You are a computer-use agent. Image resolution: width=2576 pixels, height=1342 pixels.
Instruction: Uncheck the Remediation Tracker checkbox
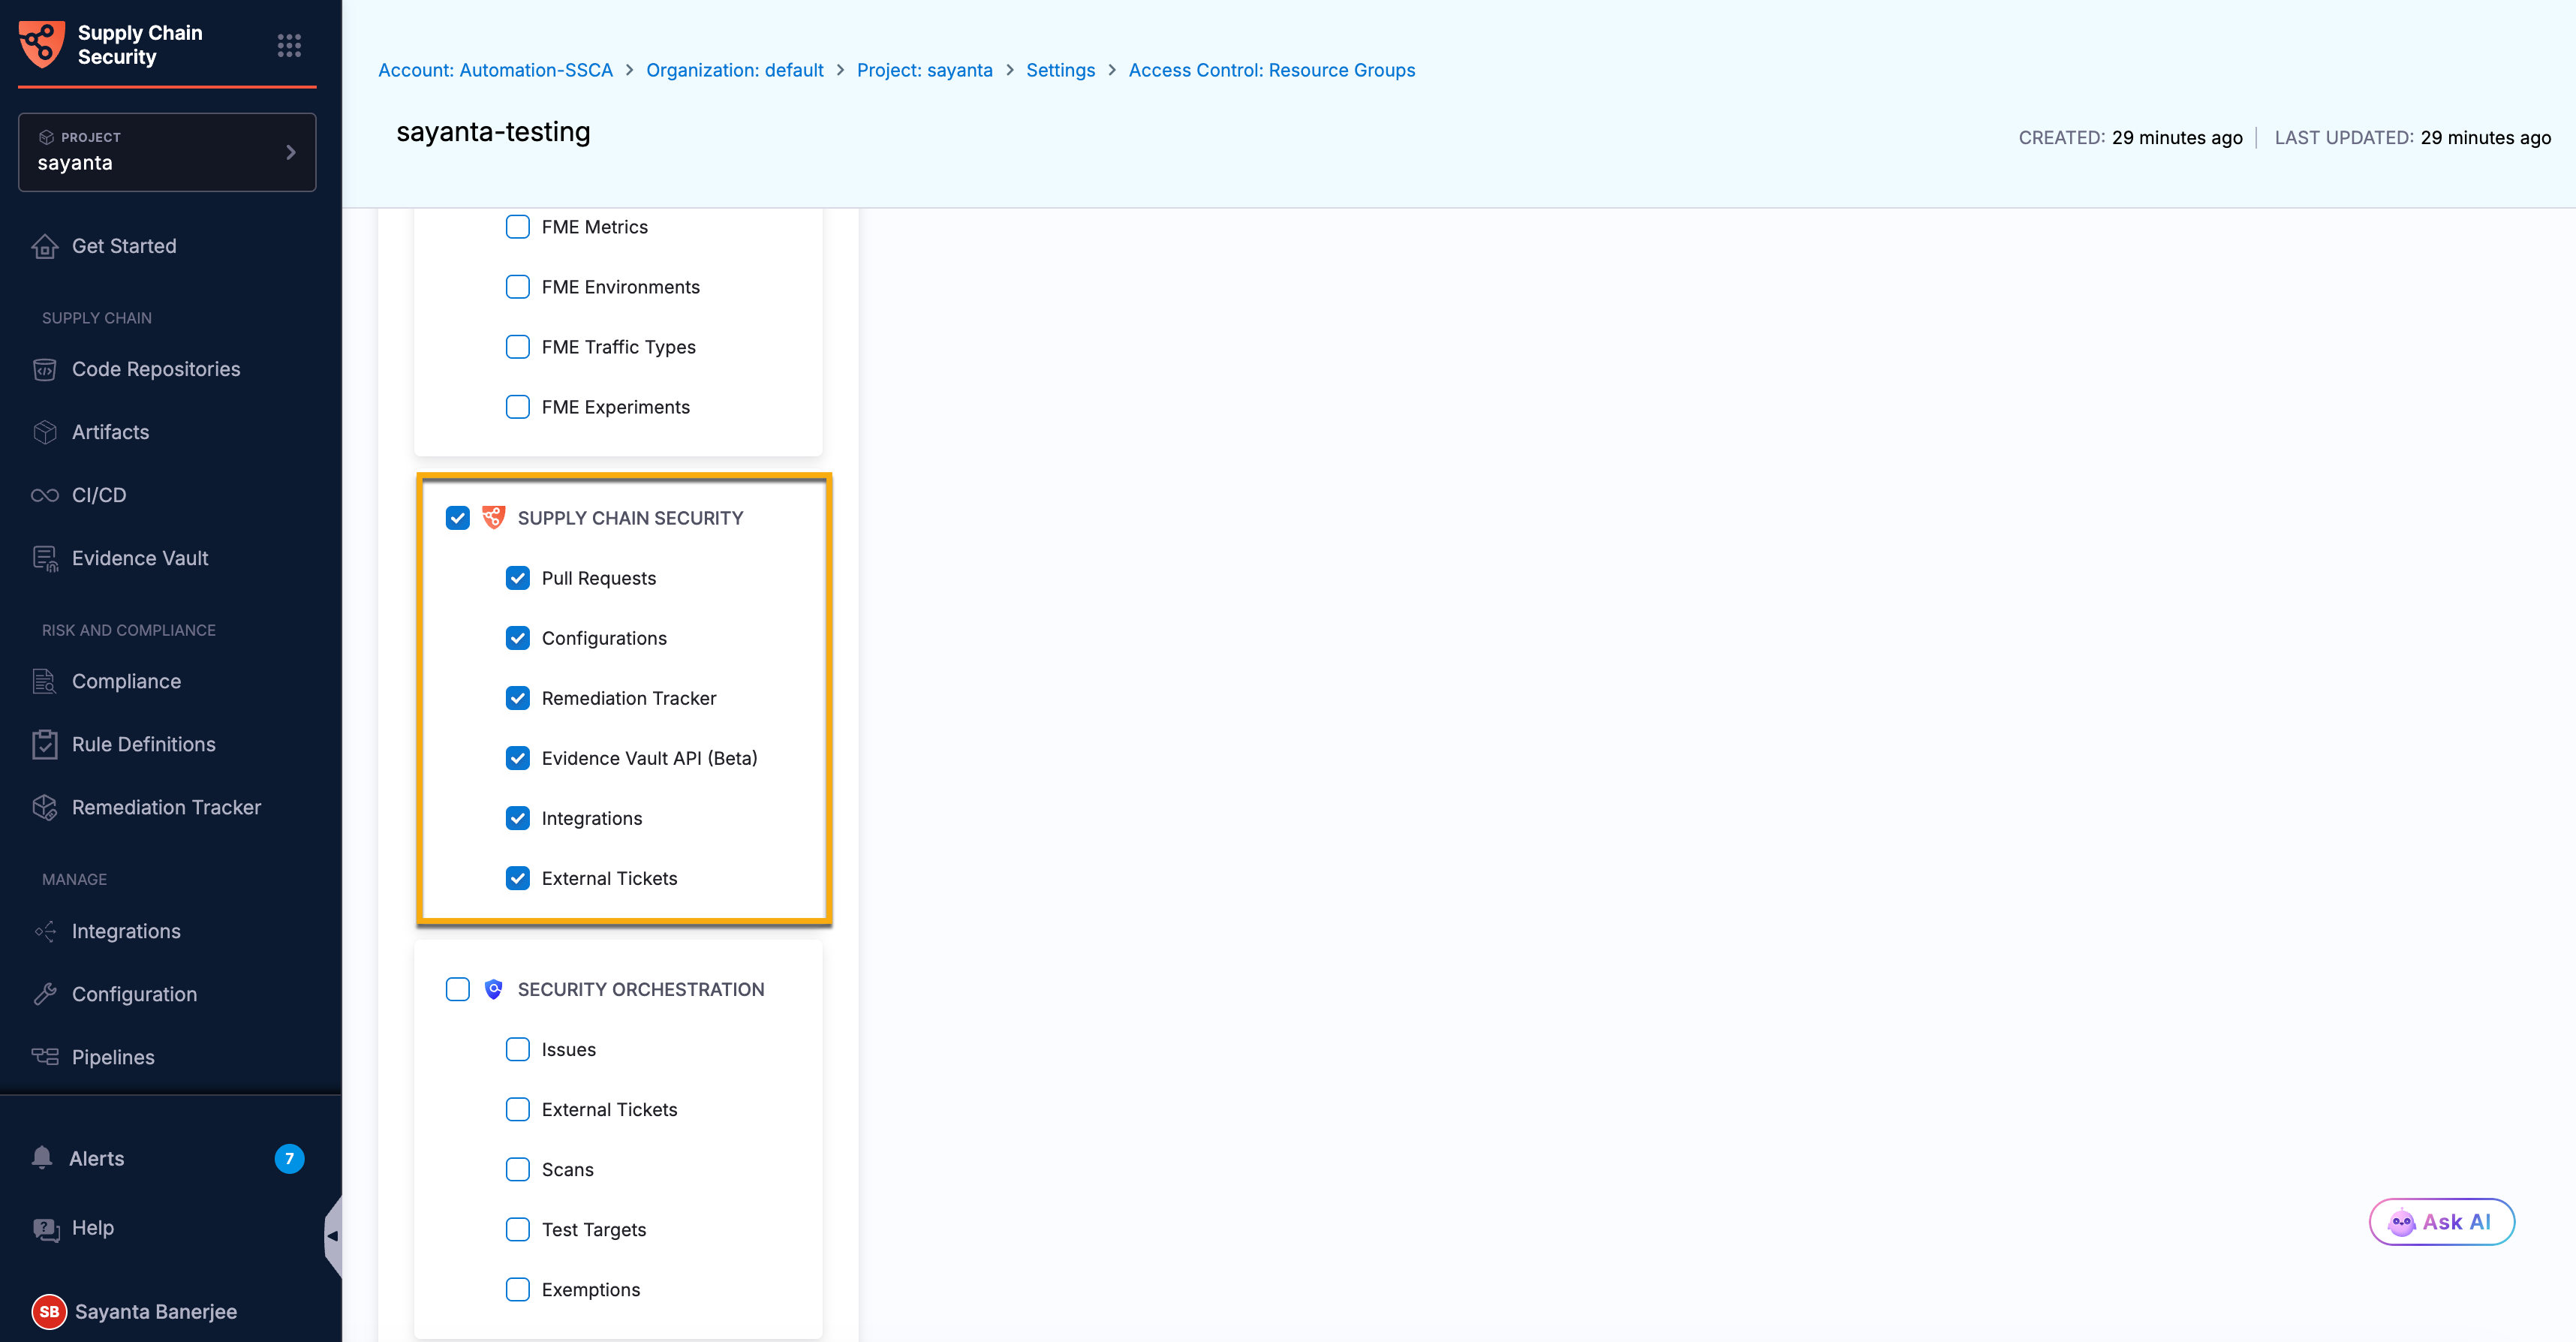pos(518,698)
